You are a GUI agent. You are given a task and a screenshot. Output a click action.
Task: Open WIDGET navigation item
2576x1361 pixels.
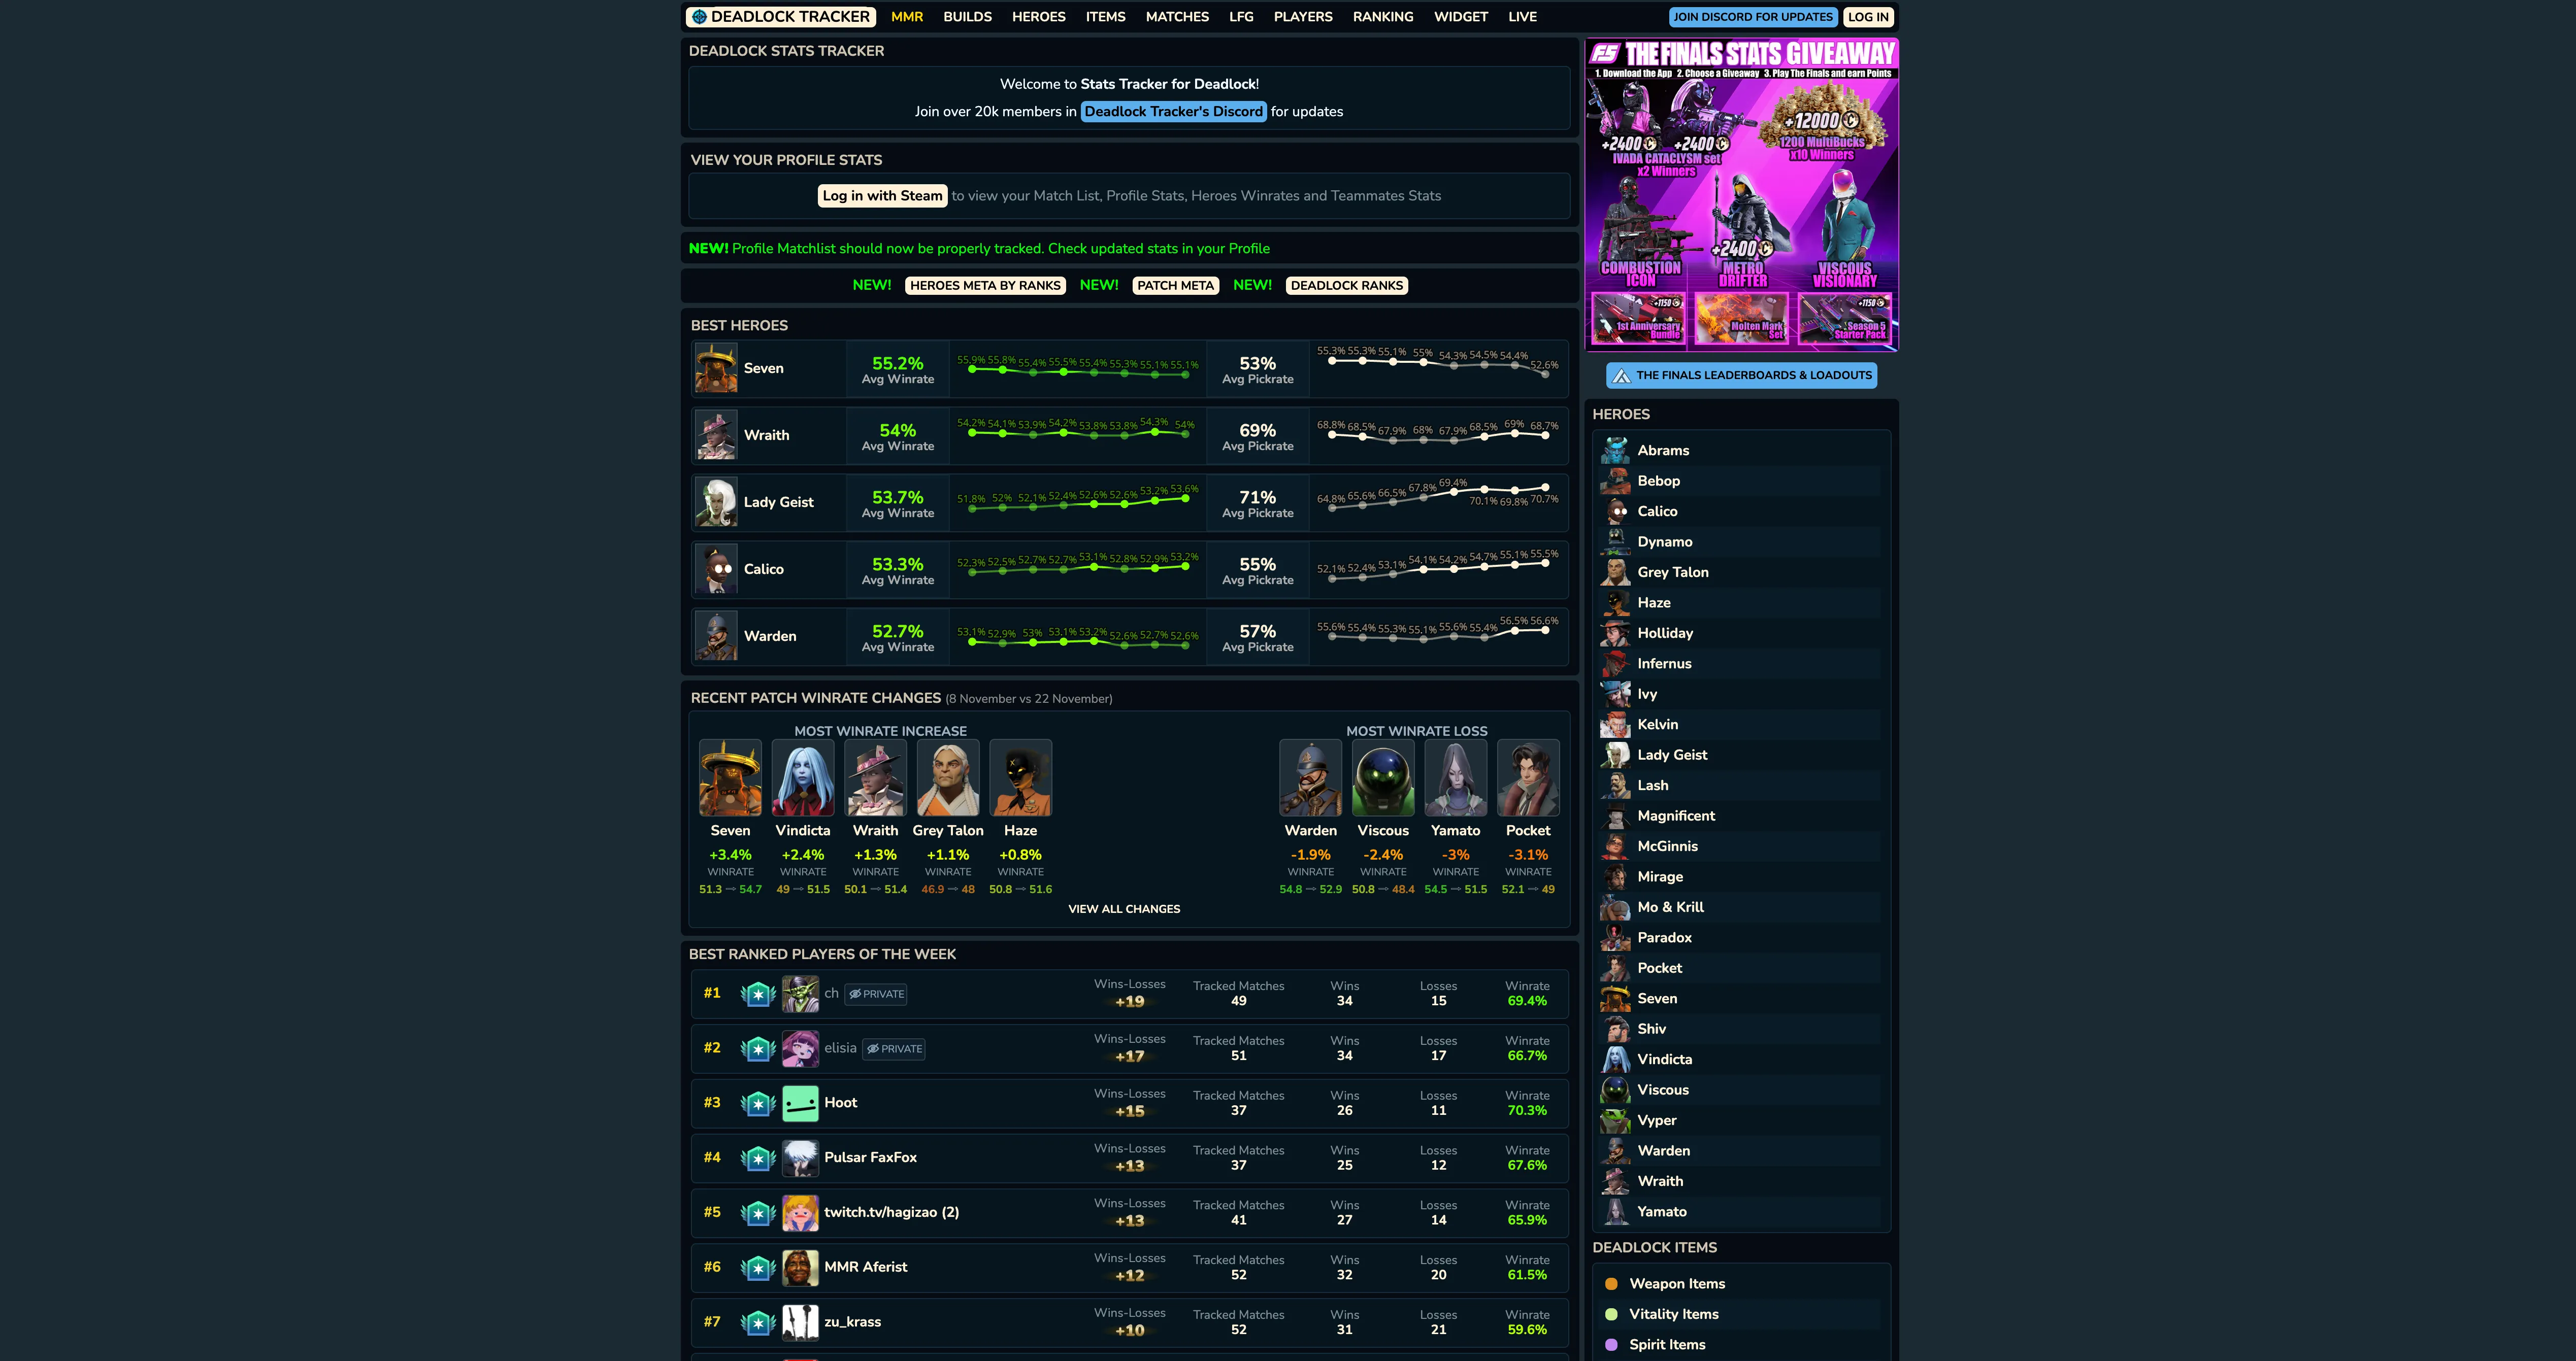point(1461,17)
